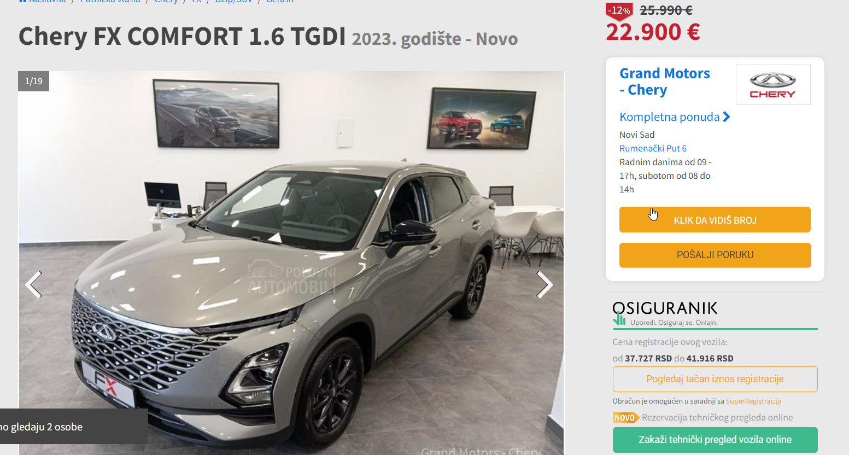Click the NOVO badge icon
Screen dimensions: 849x455
click(x=625, y=418)
